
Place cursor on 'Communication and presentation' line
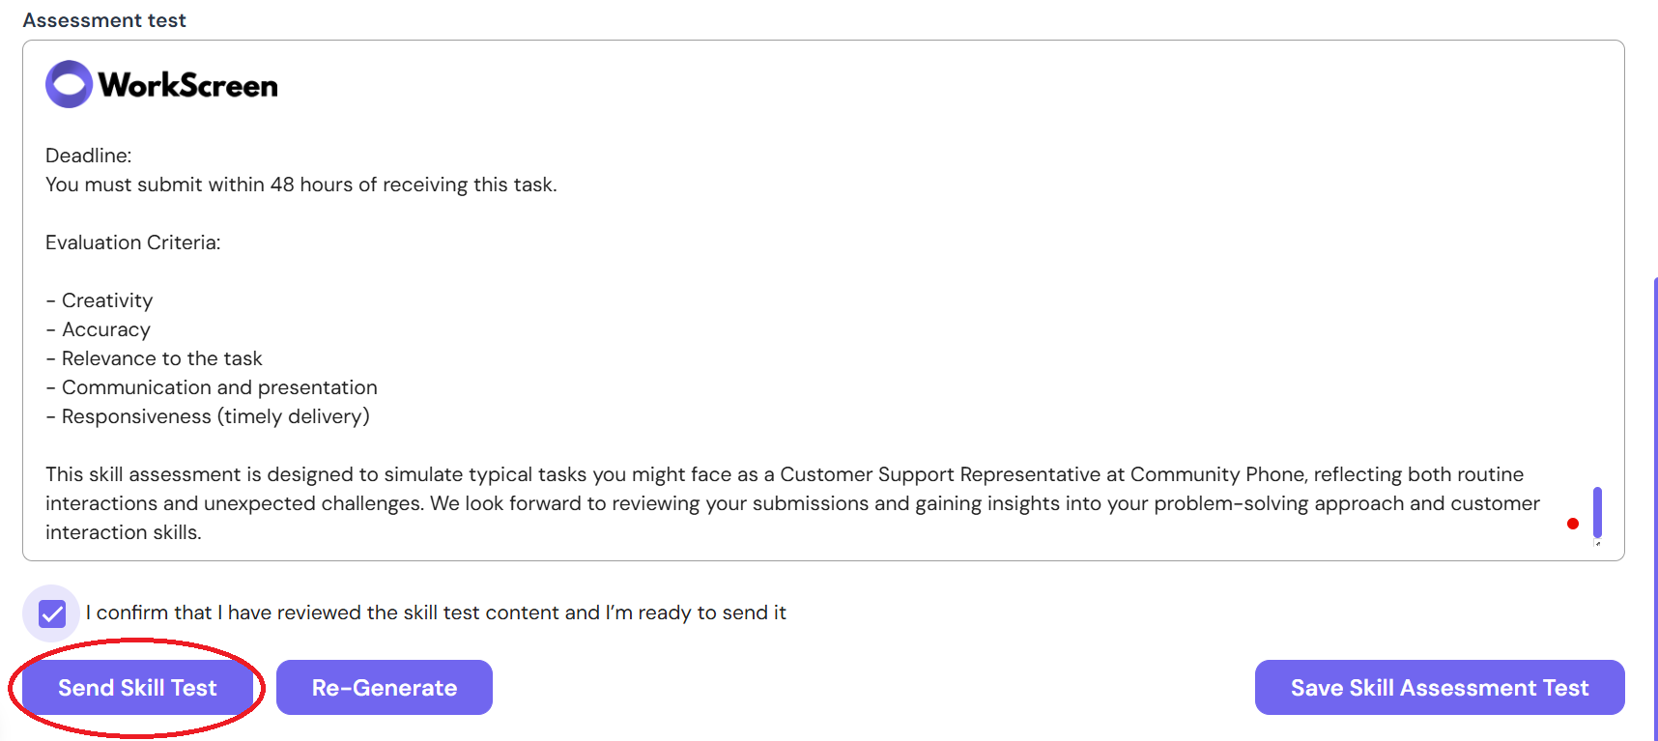pyautogui.click(x=212, y=387)
